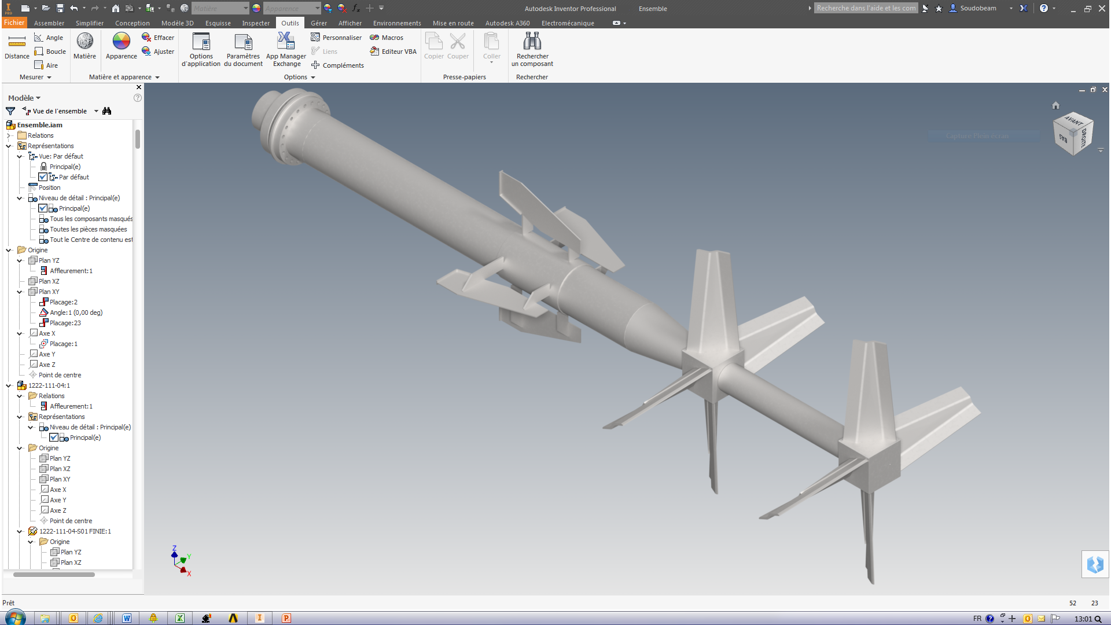Click the Home icon above the ViewCube
Viewport: 1111px width, 625px height.
1055,105
